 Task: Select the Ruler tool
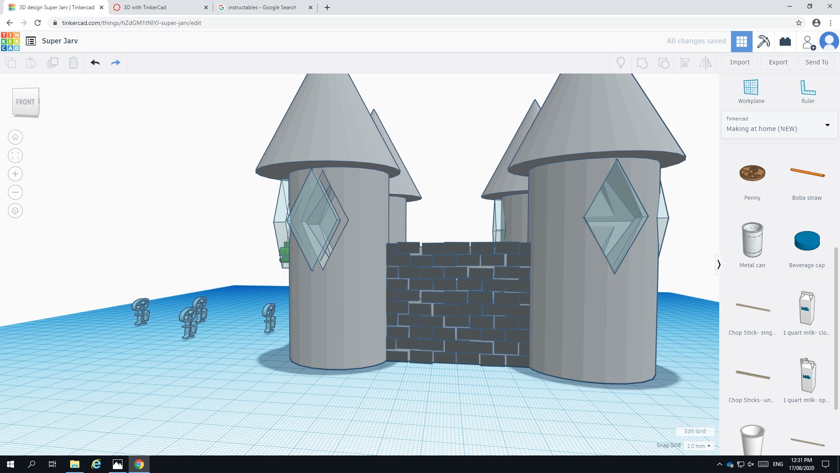[808, 92]
